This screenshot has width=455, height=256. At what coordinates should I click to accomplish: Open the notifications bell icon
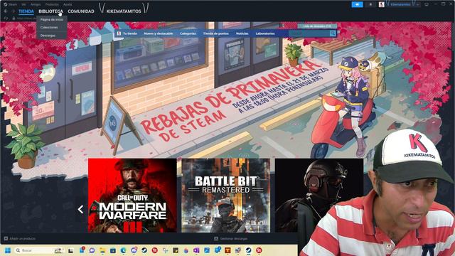370,4
